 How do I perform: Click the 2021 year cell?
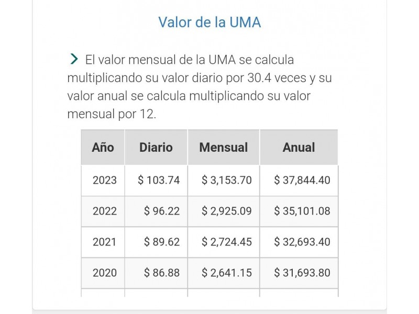[104, 242]
